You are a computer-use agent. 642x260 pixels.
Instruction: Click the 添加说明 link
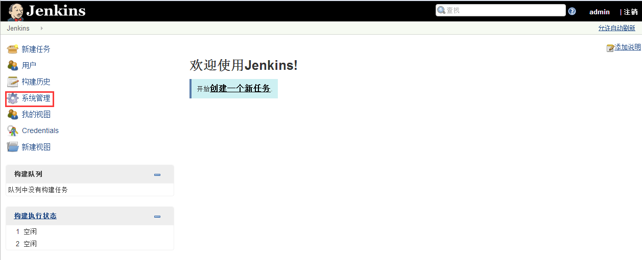[628, 47]
